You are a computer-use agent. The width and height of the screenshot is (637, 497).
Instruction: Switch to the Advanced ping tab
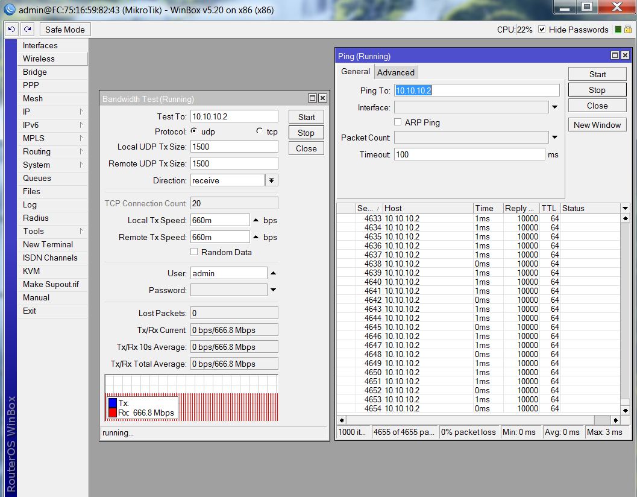point(396,72)
